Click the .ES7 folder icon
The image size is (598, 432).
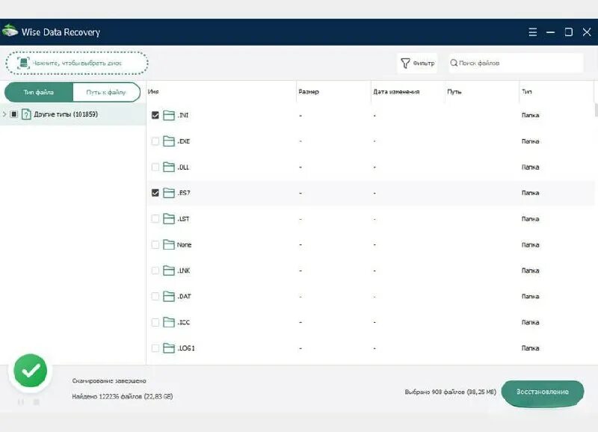tap(169, 193)
